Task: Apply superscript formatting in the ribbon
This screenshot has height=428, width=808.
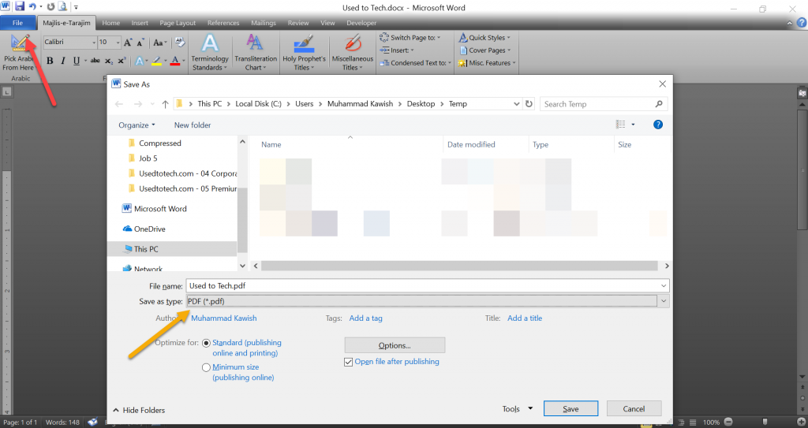Action: tap(122, 61)
